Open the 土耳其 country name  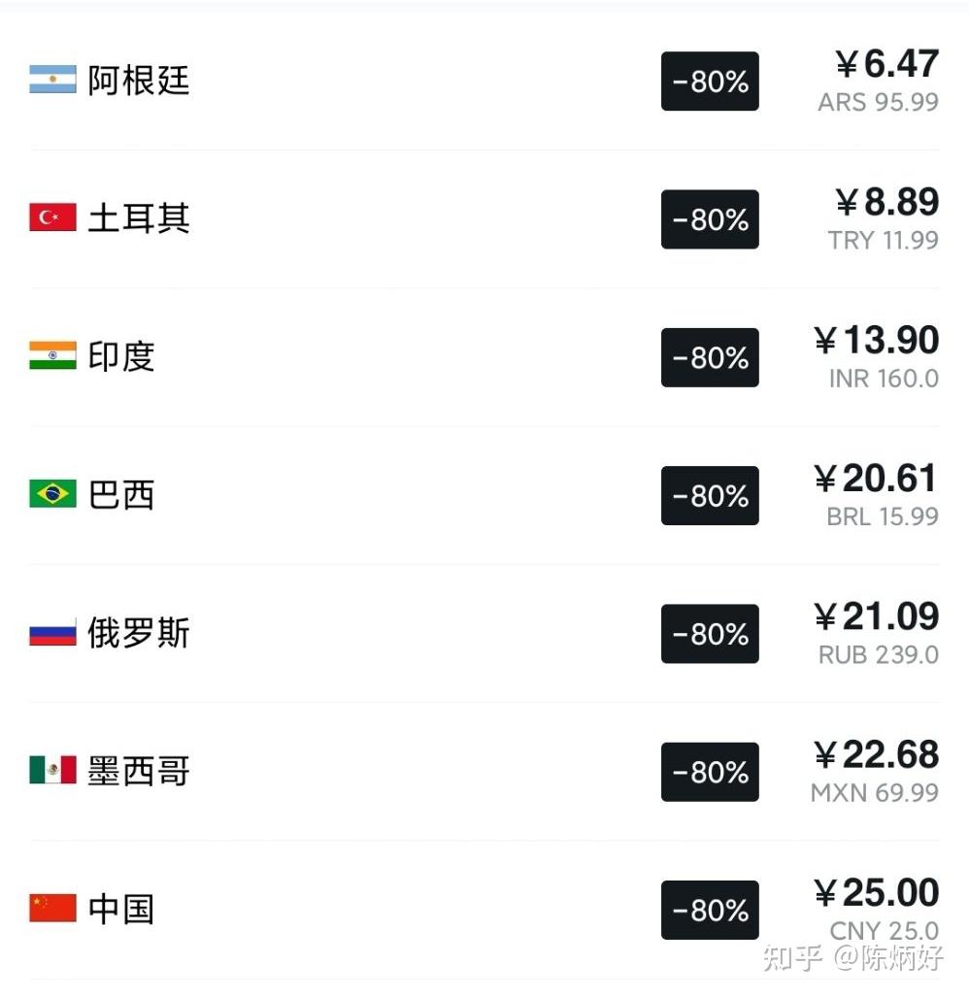(139, 218)
